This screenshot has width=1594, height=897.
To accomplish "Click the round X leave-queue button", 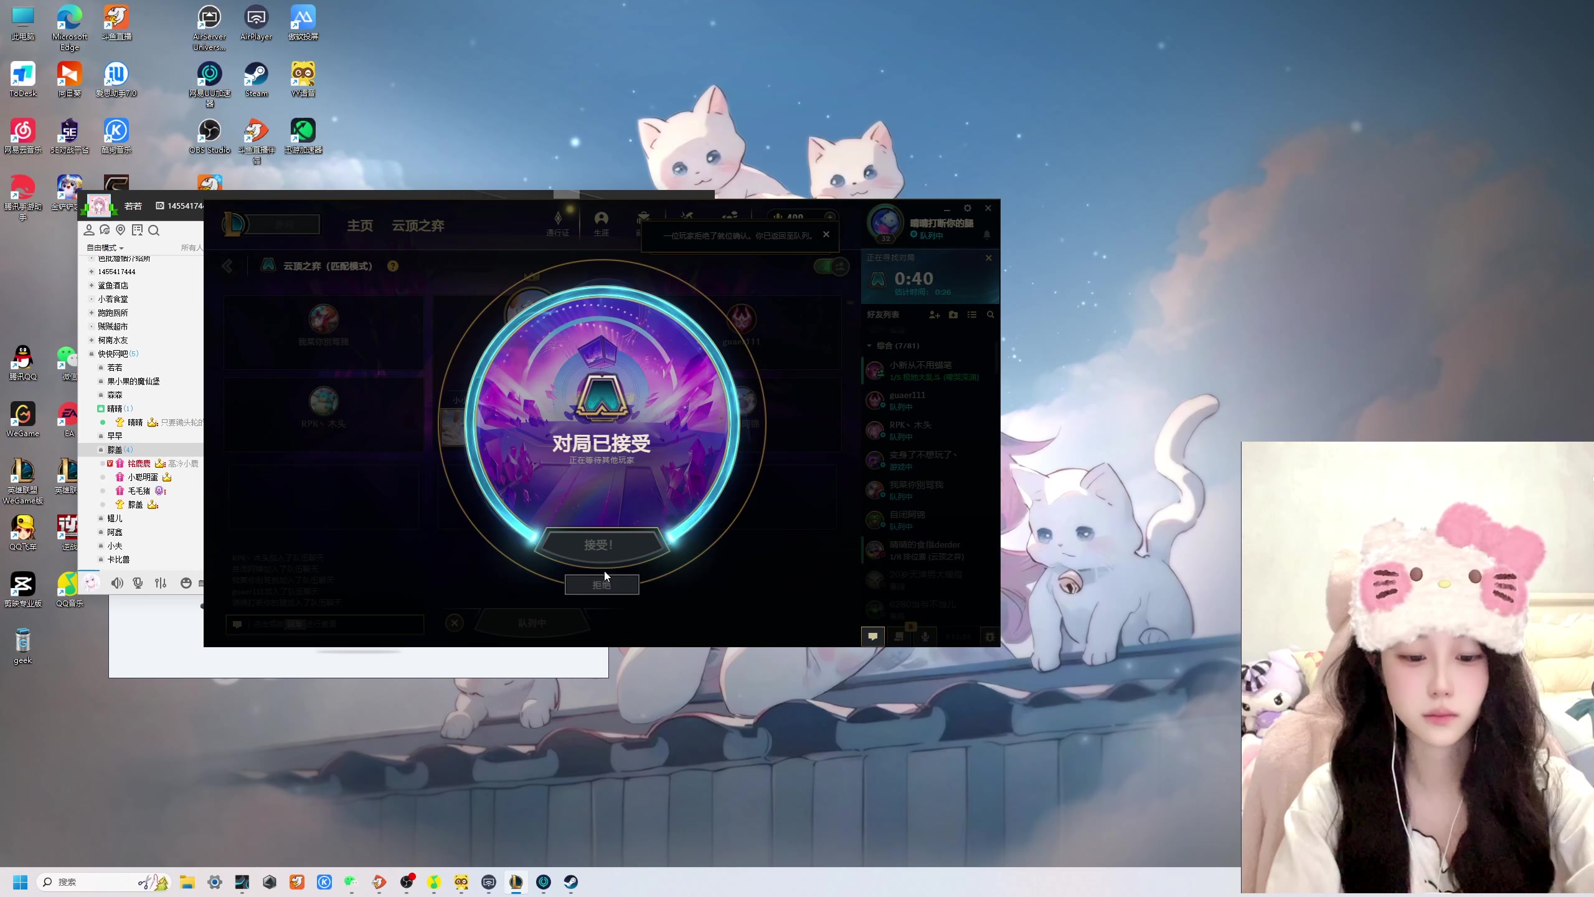I will [455, 622].
